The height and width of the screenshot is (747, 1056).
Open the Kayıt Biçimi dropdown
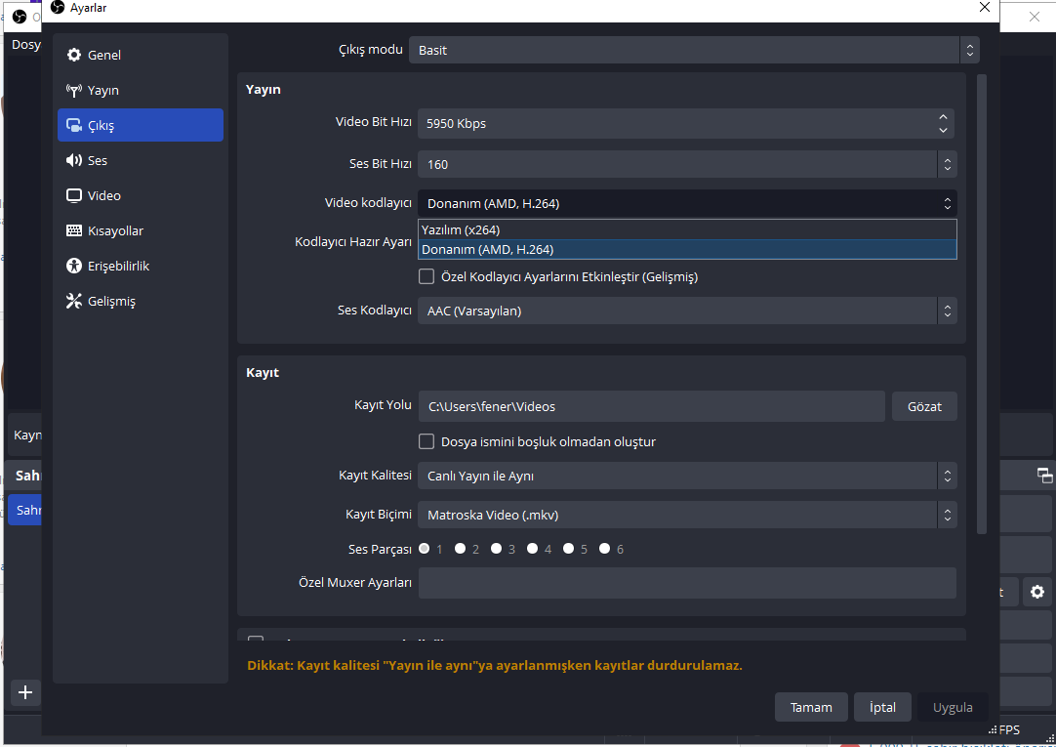pos(687,516)
